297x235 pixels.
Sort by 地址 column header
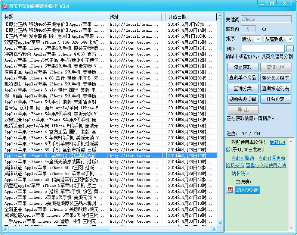[x=134, y=17]
